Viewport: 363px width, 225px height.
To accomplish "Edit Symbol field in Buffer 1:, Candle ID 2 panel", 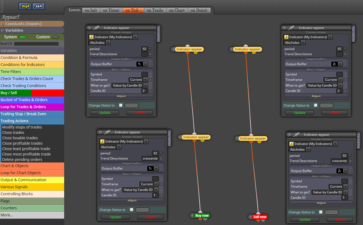I will [145, 74].
